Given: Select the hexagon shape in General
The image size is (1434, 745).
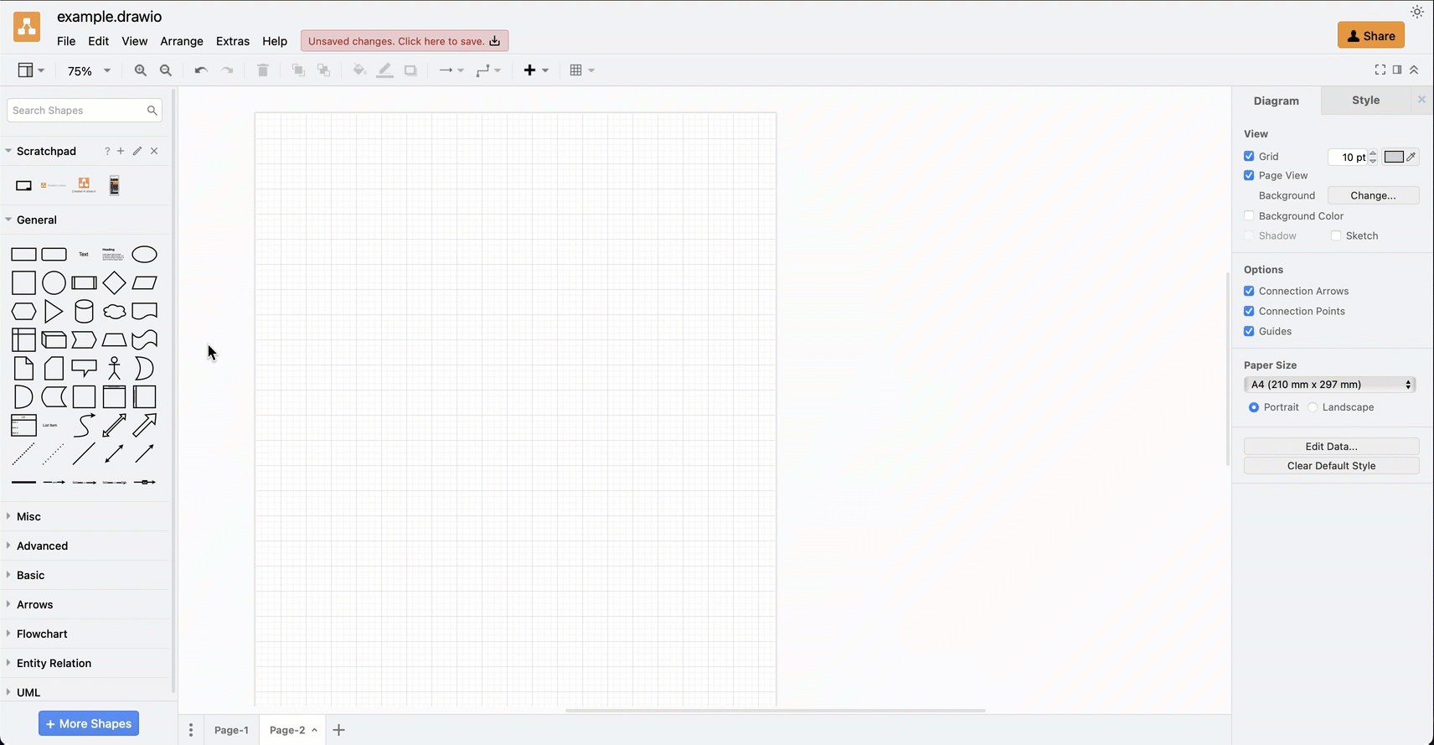Looking at the screenshot, I should click(x=23, y=311).
